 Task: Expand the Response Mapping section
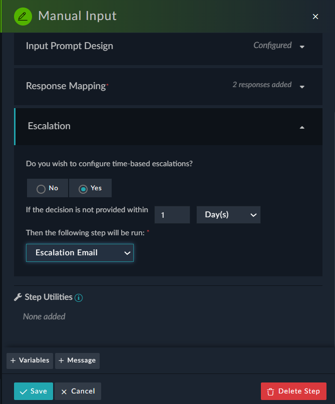pos(302,86)
